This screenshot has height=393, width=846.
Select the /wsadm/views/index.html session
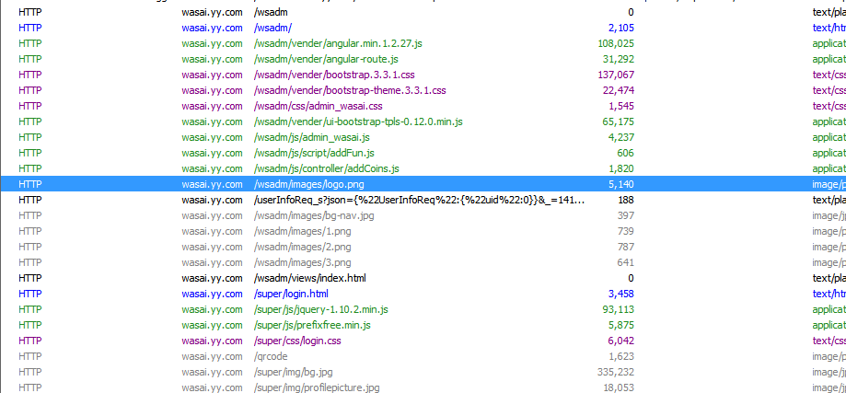coord(423,278)
